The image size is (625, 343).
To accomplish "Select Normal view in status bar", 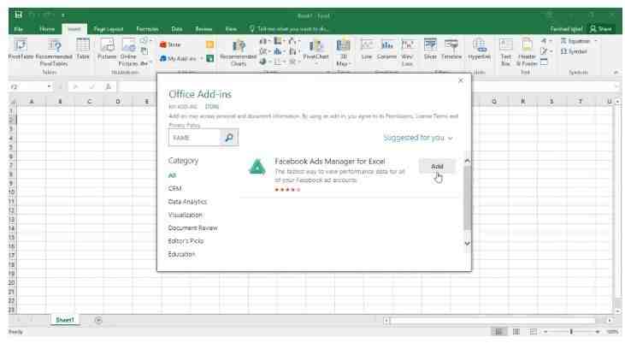I will coord(498,332).
